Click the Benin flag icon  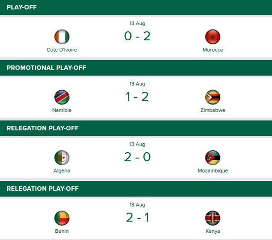(x=62, y=218)
